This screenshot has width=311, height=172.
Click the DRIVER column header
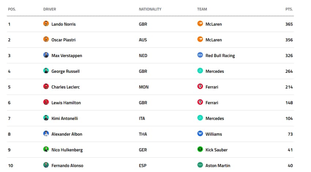click(50, 9)
